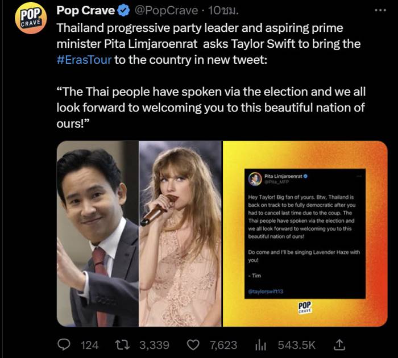The width and height of the screenshot is (398, 358).
Task: Open the views analytics bar icon
Action: pyautogui.click(x=262, y=344)
